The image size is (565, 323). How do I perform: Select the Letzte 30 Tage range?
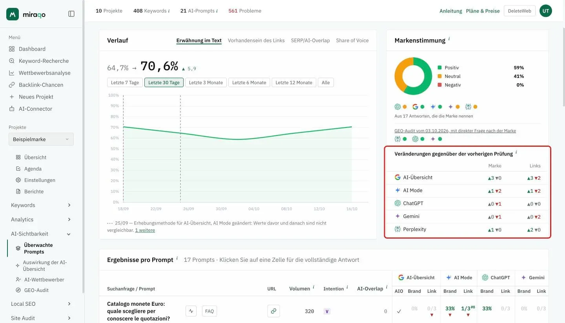164,82
